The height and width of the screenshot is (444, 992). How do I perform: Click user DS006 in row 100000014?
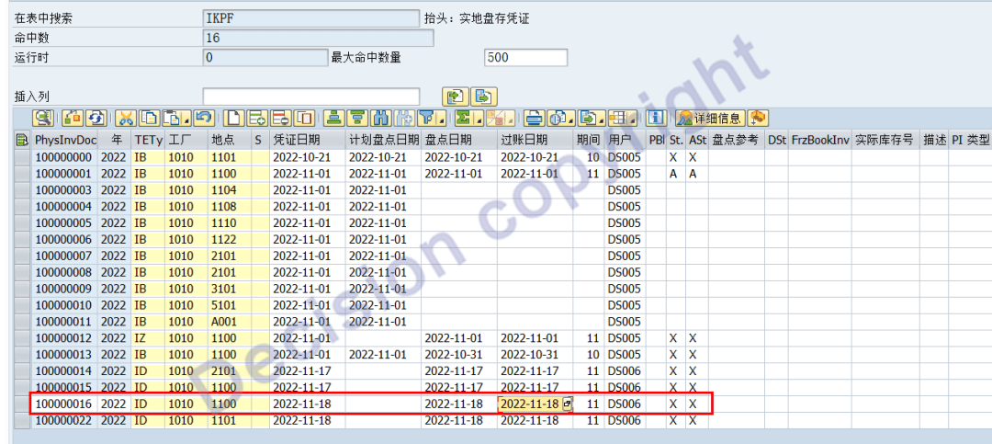(x=625, y=371)
